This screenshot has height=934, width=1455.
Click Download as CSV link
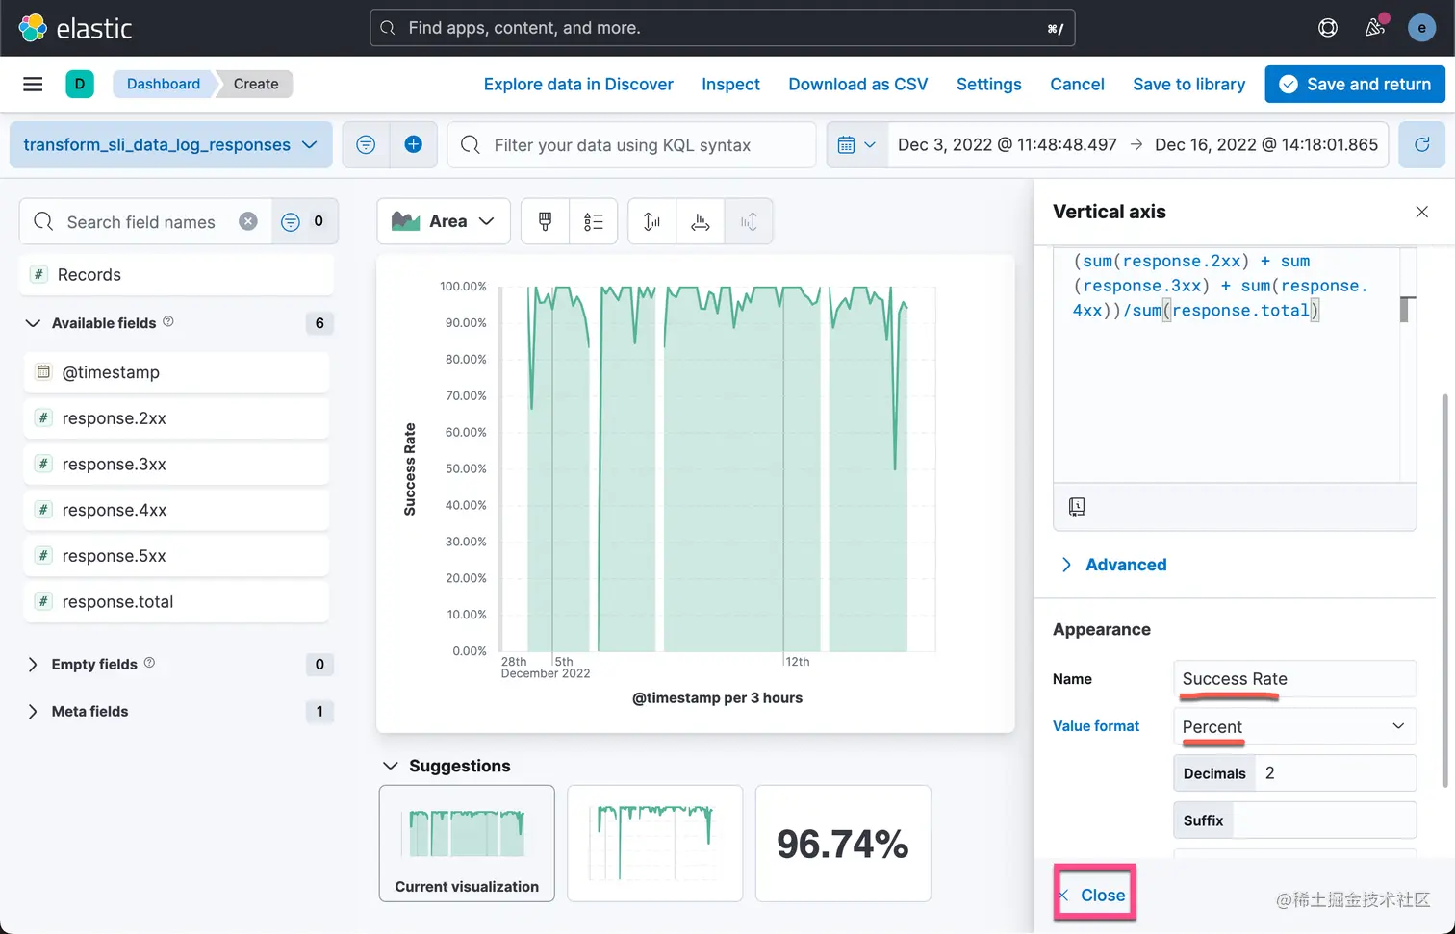tap(858, 84)
